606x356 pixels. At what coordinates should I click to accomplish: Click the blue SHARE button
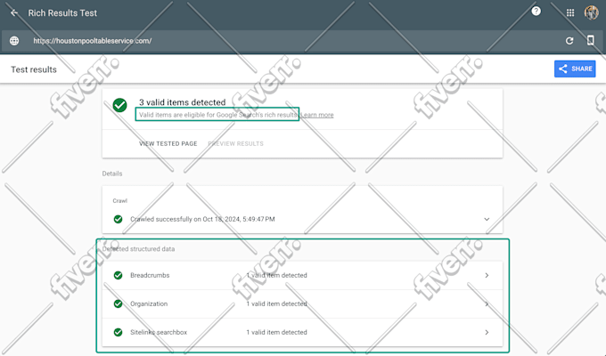pyautogui.click(x=575, y=69)
